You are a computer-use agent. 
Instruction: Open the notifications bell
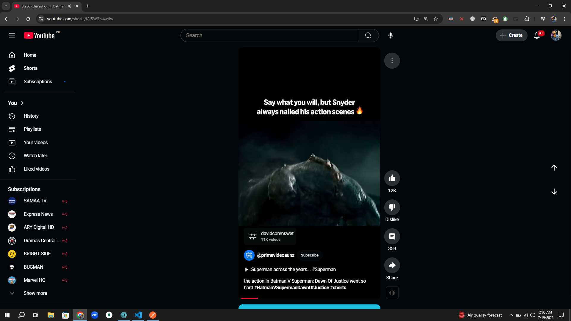(537, 35)
